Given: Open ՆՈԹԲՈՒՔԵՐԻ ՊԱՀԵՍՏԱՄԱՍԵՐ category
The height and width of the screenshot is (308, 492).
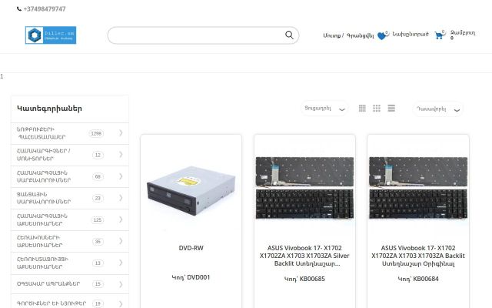Looking at the screenshot, I should (41, 133).
